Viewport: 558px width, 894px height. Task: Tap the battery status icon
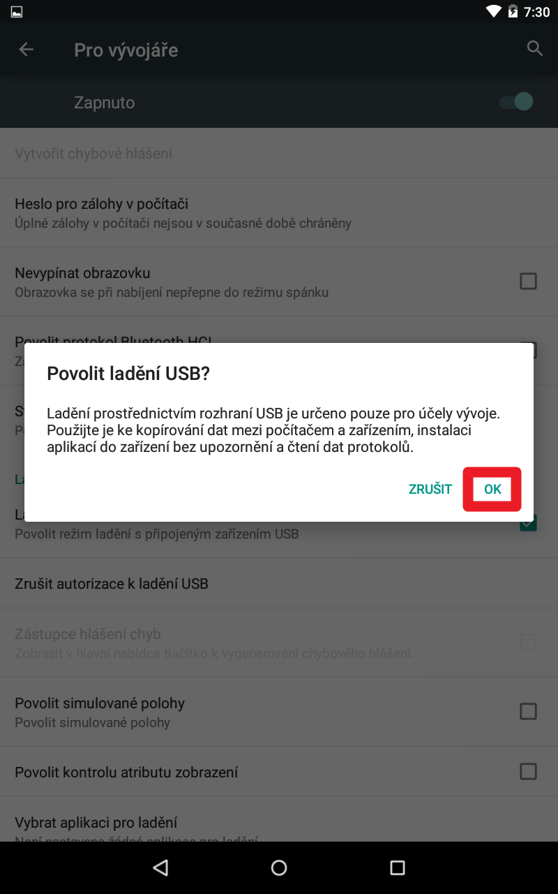pyautogui.click(x=513, y=12)
